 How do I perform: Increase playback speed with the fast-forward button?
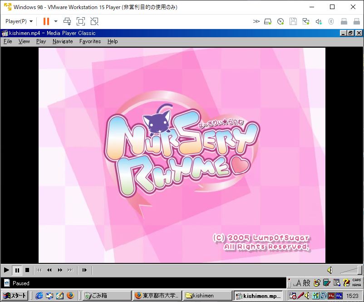pyautogui.click(x=60, y=270)
